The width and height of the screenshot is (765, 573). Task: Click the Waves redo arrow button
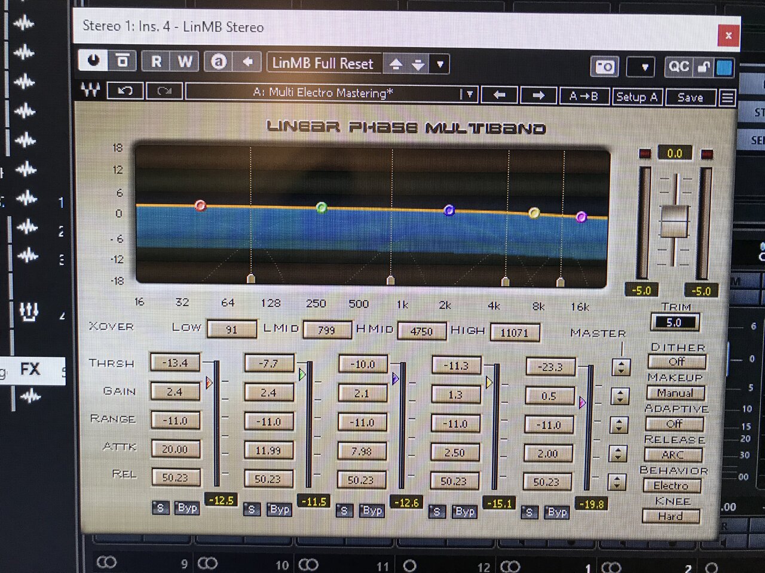coord(164,91)
